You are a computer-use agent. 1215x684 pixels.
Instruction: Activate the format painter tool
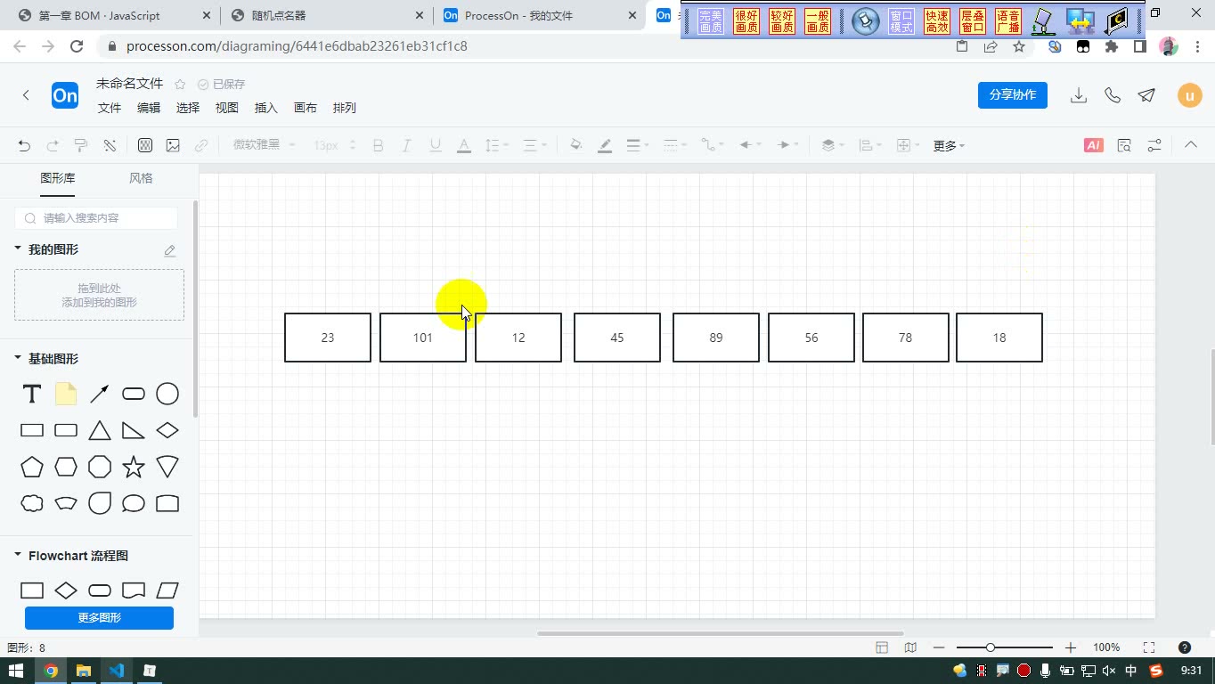pyautogui.click(x=81, y=145)
